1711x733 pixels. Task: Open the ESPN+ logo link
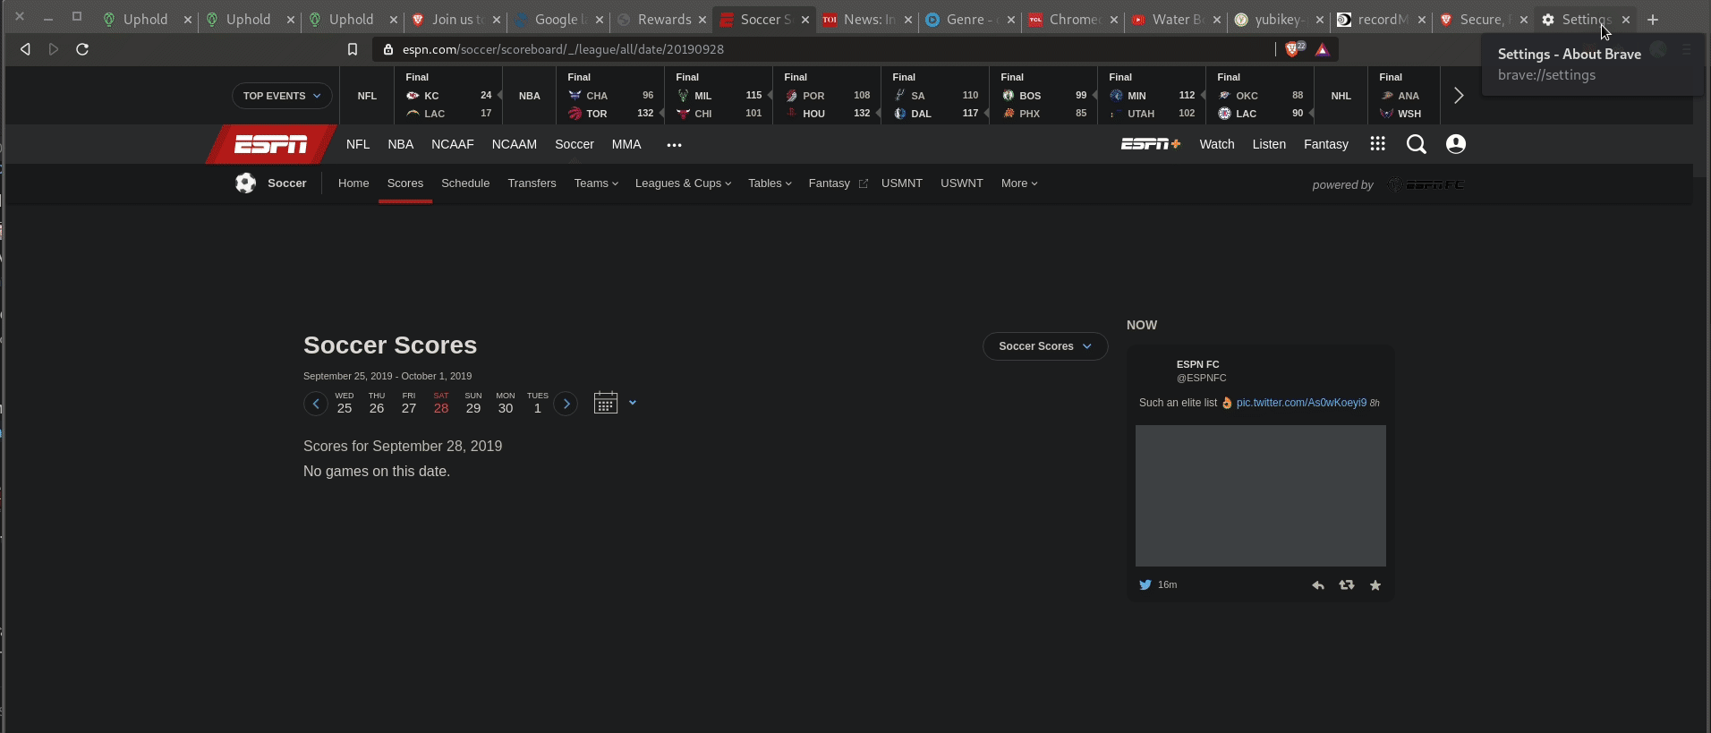(1151, 144)
